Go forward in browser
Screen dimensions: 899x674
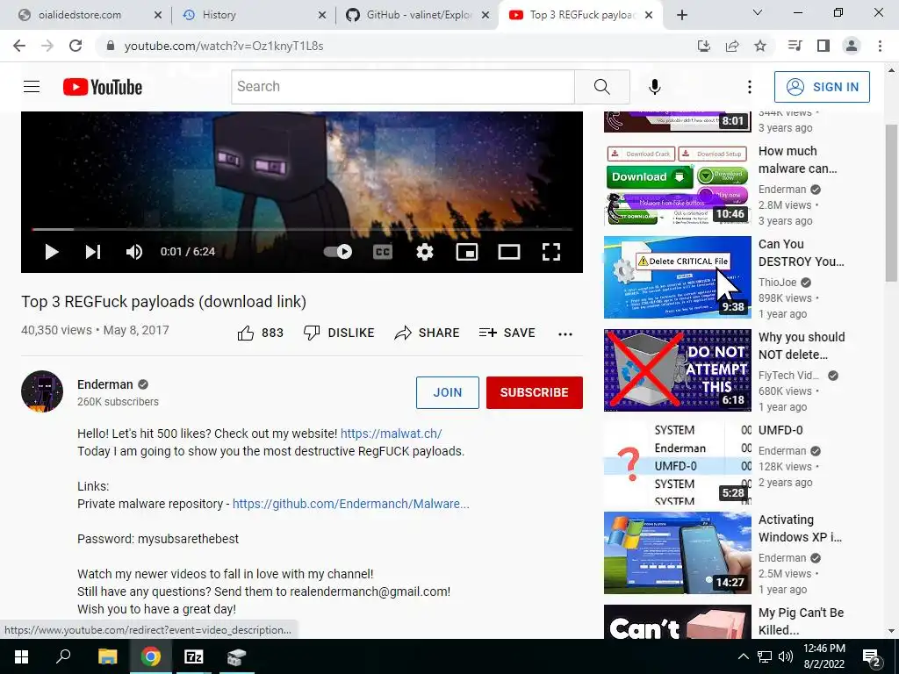47,46
